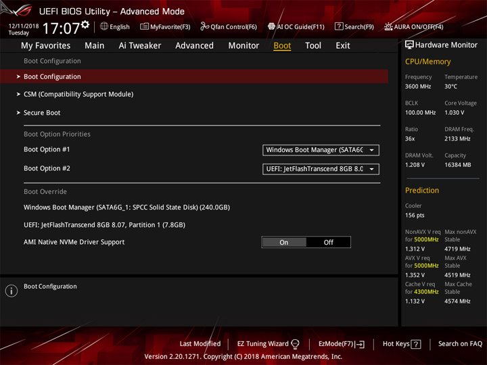Click the 3600 MHz frequency value

click(418, 87)
